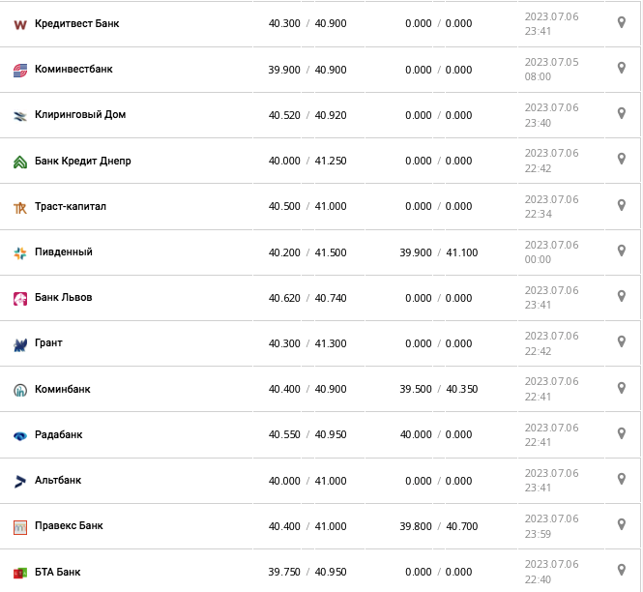
Task: Click Пивденный rate 39.900 / 41.100
Action: click(438, 252)
